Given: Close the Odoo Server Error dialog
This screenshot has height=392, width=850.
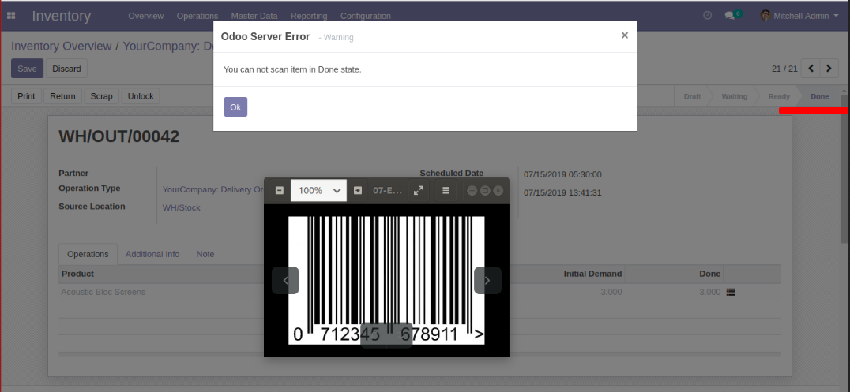Looking at the screenshot, I should 625,35.
